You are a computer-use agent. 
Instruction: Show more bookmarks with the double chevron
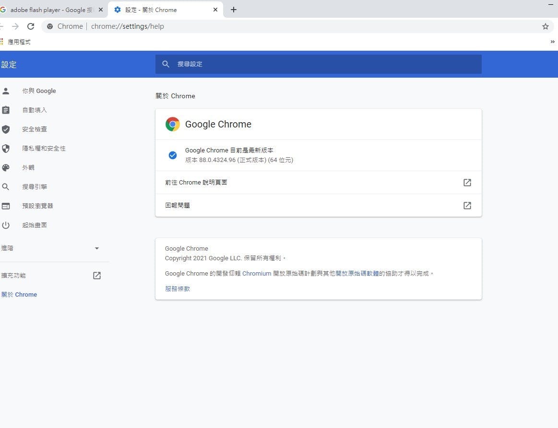pos(552,42)
